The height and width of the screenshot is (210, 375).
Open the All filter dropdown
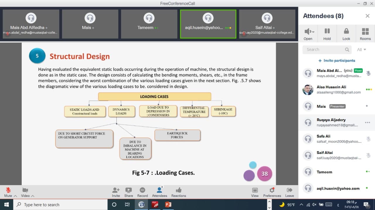point(362,50)
